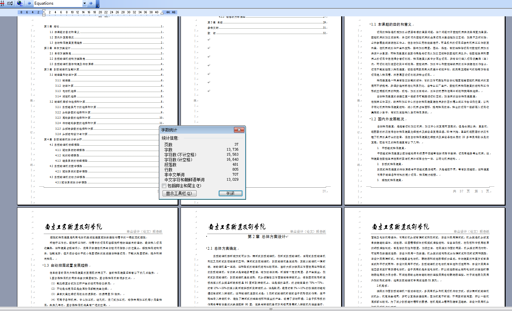Open table of contents entry 3.1.4
Screen dimensions: 512x311
pos(109,96)
